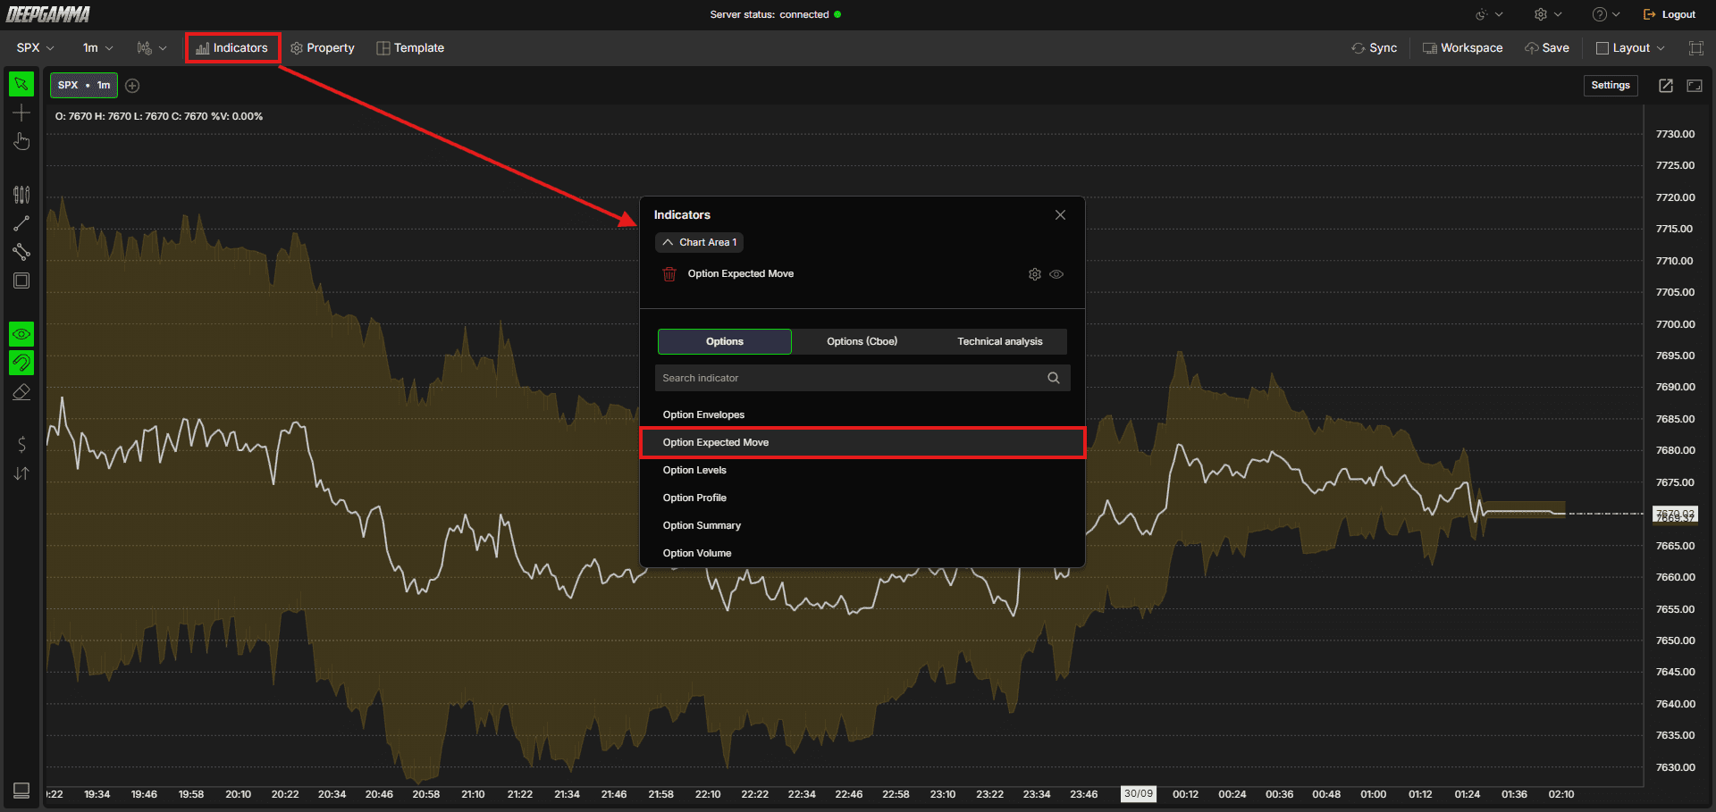The width and height of the screenshot is (1716, 812).
Task: Toggle the magnet snap mode
Action: (21, 363)
